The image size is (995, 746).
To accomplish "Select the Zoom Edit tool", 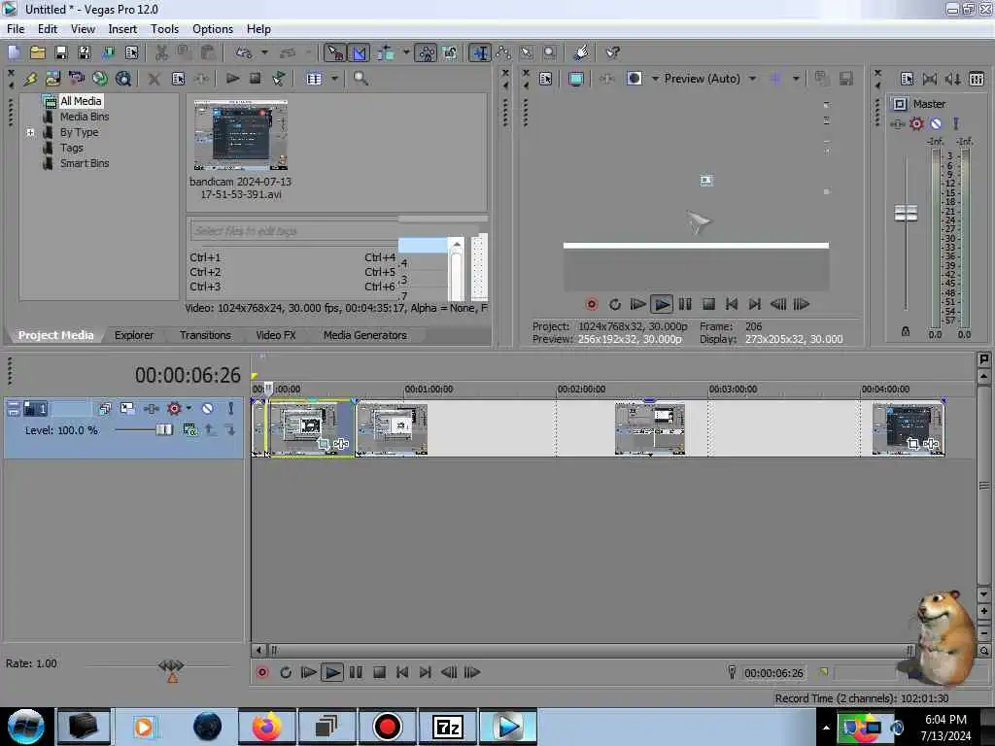I will click(x=550, y=52).
